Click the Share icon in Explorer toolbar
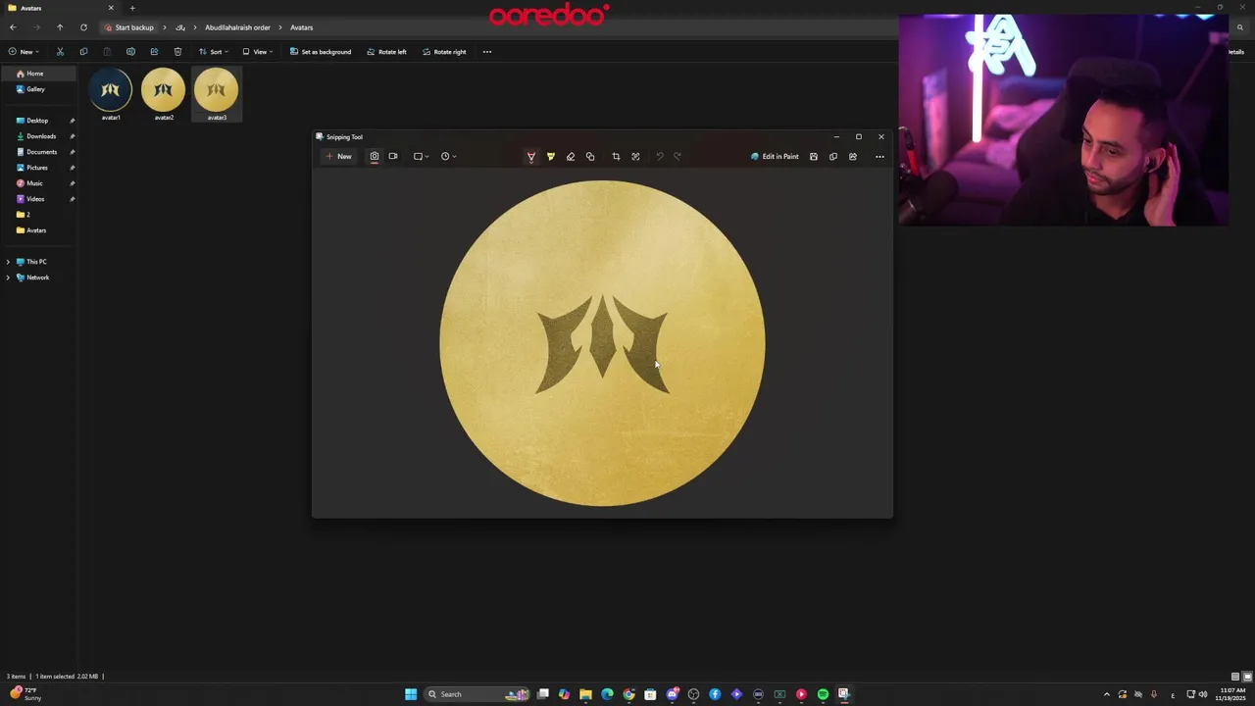This screenshot has height=706, width=1255. tap(154, 52)
